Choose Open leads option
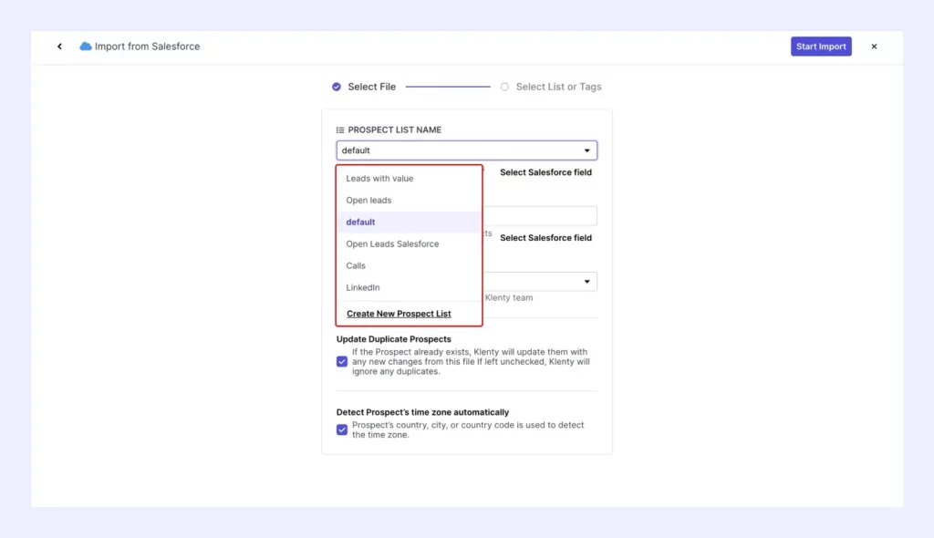 [409, 201]
